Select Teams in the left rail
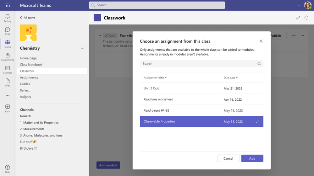 (8, 44)
